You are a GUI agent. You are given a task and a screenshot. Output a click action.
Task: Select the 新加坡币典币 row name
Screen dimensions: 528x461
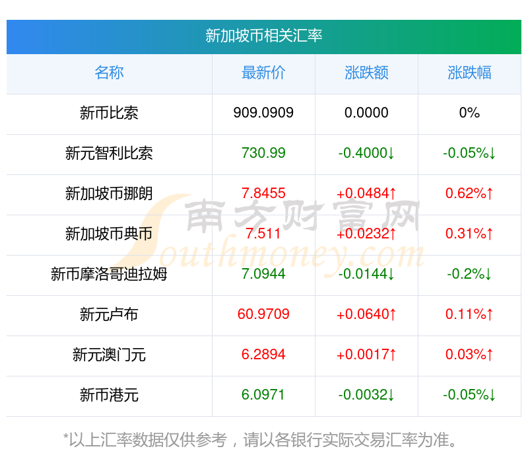(109, 234)
